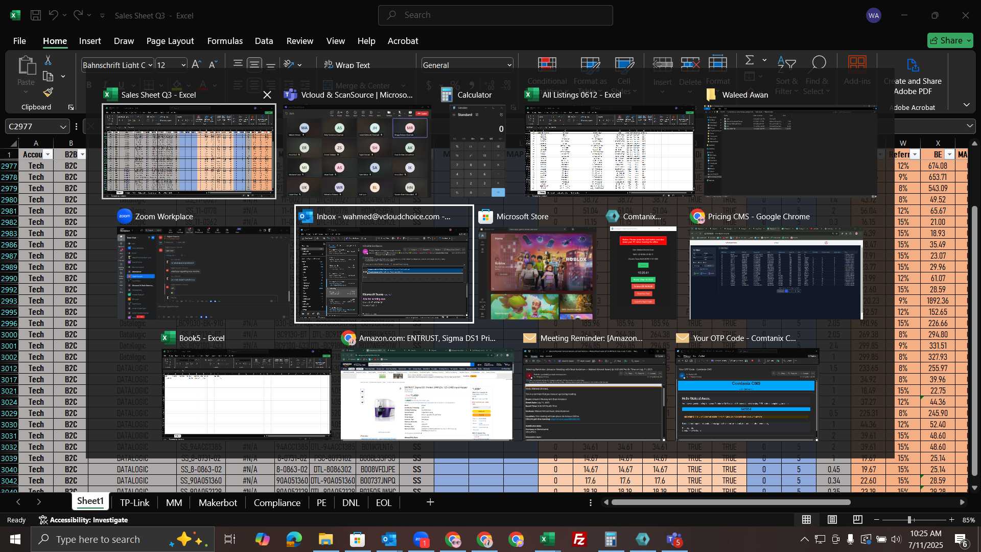Click the Save icon in title bar
This screenshot has width=981, height=552.
coord(36,15)
